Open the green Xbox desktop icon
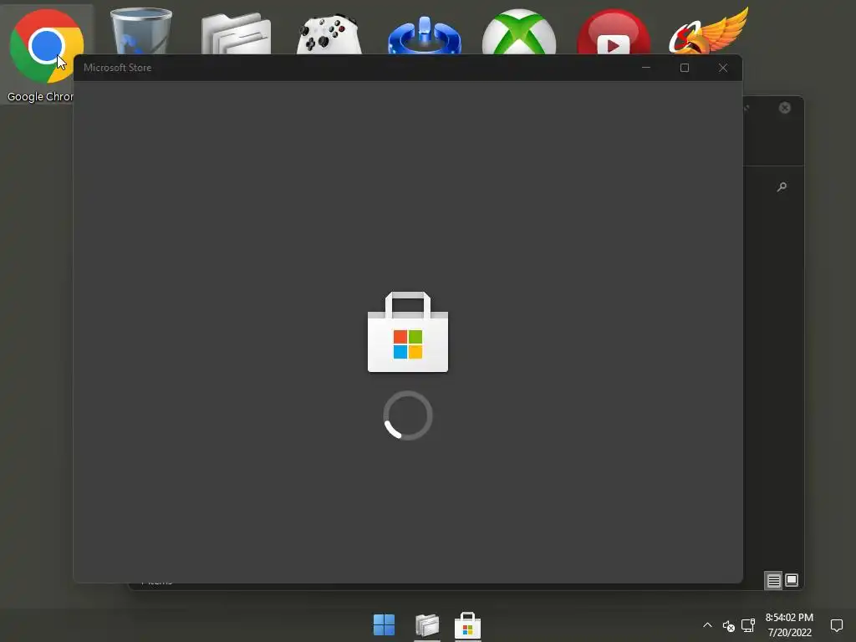 (x=519, y=33)
